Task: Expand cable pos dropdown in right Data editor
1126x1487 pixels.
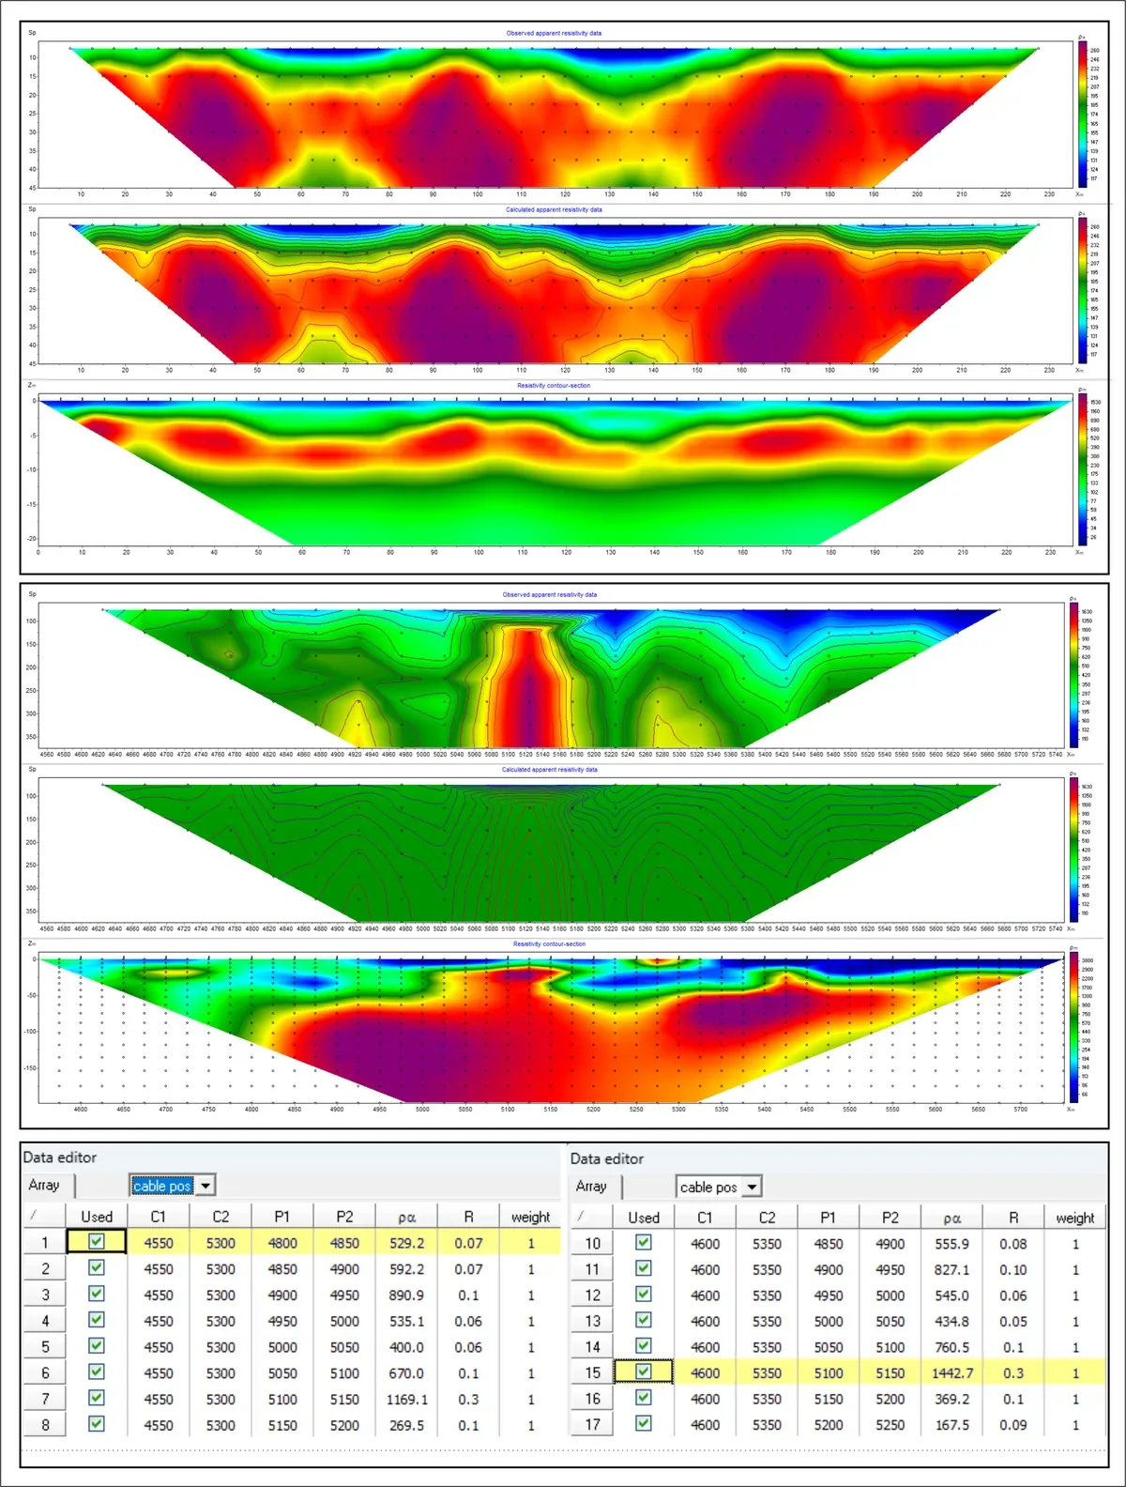Action: (x=752, y=1188)
